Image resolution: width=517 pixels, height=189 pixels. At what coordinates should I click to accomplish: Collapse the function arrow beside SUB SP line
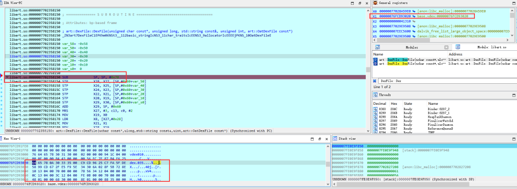[7, 77]
